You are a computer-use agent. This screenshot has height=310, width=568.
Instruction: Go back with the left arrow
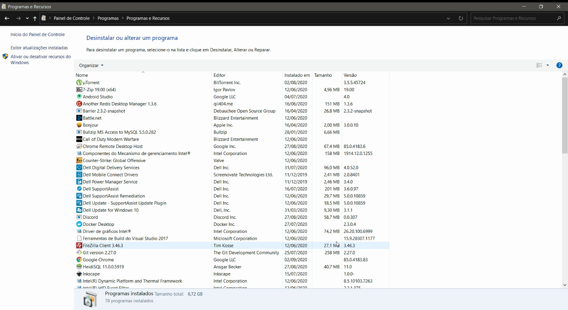7,18
